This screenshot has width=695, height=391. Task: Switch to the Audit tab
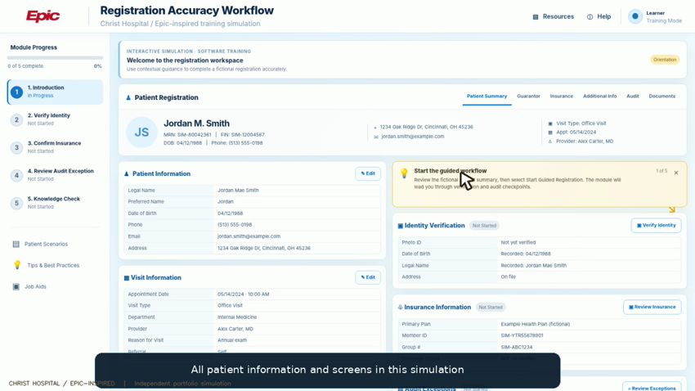[633, 97]
